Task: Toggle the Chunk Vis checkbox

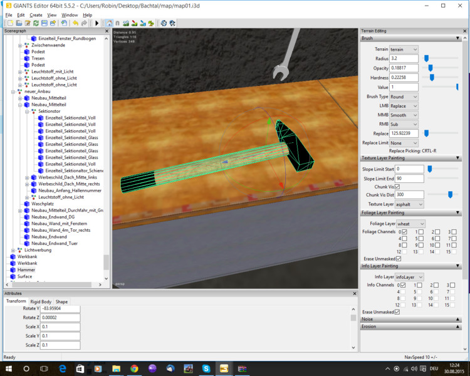Action: click(397, 187)
